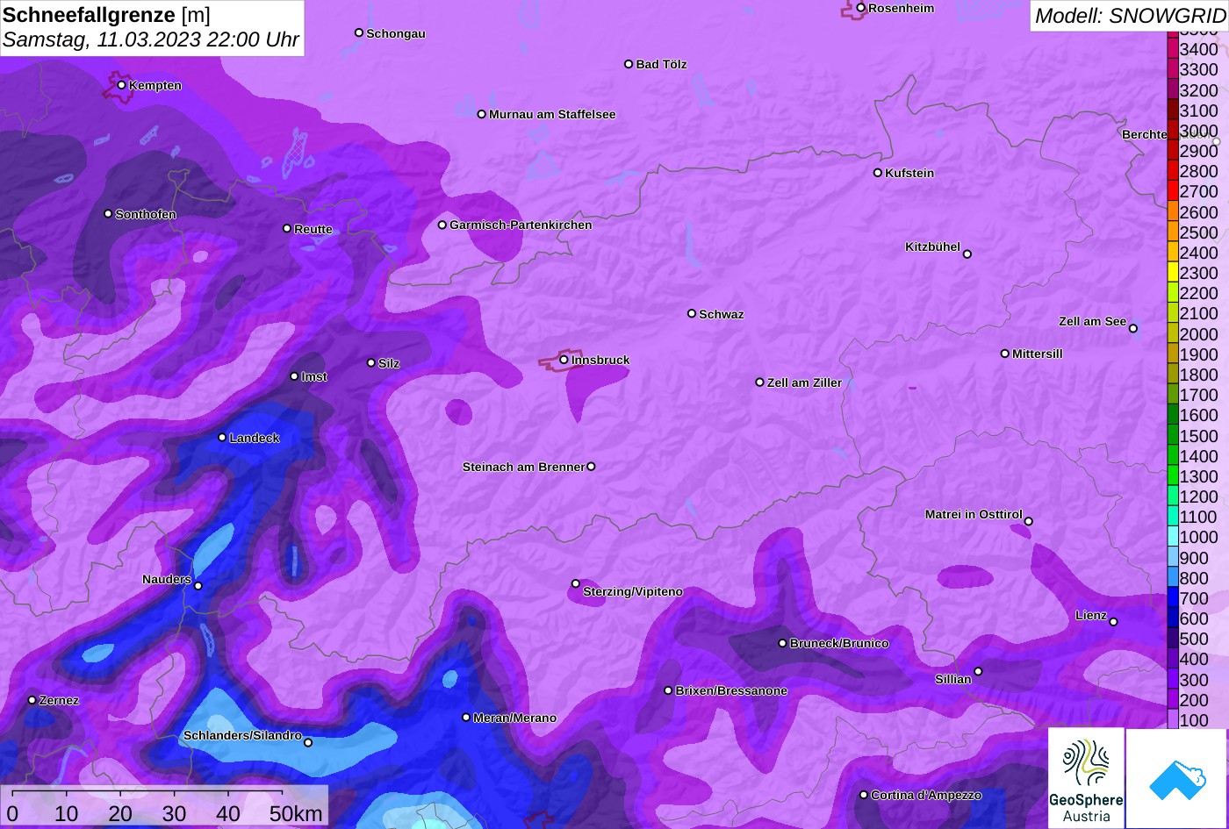Viewport: 1229px width, 829px height.
Task: Click the Bad Tölz label
Action: 661,64
